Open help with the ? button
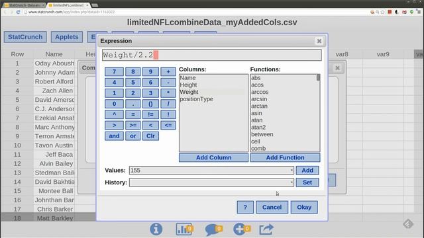Screen dimensions: 424x238 coord(245,207)
